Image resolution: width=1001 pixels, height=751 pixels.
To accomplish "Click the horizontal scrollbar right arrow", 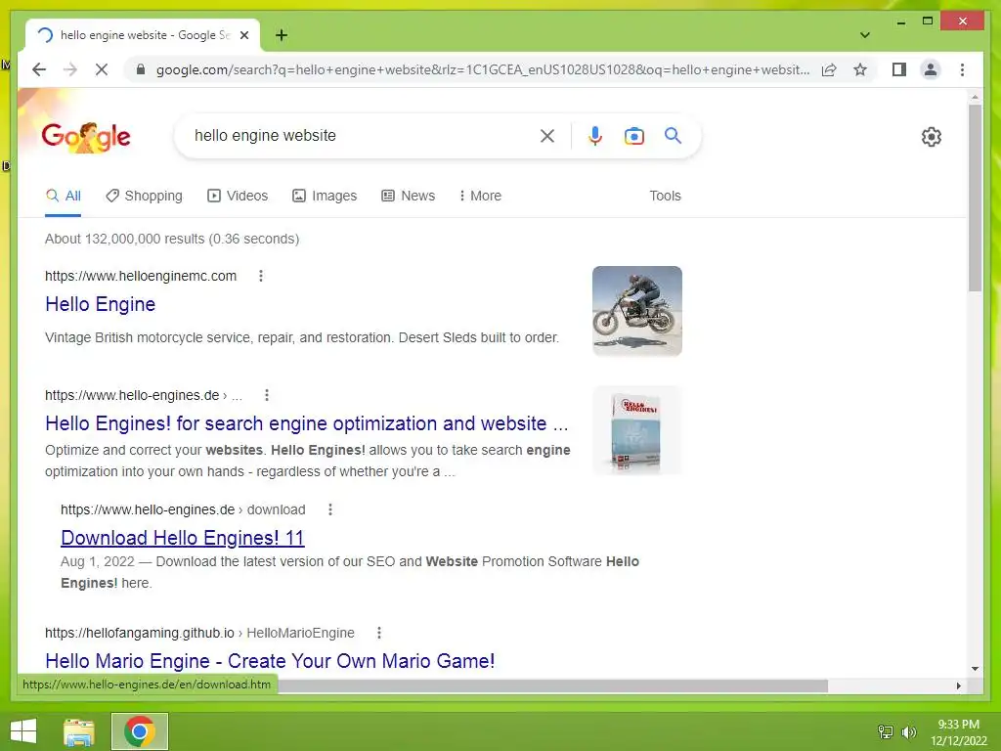I will (958, 685).
